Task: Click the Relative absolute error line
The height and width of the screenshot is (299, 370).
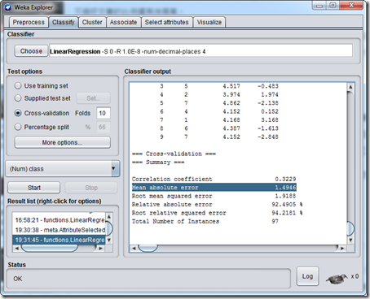Action: [x=218, y=205]
